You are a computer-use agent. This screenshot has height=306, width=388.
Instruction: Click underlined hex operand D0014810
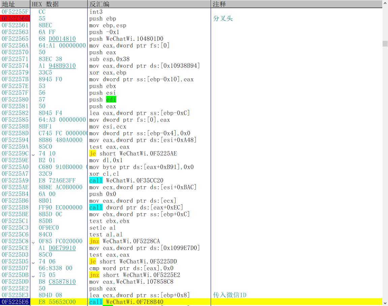point(62,39)
